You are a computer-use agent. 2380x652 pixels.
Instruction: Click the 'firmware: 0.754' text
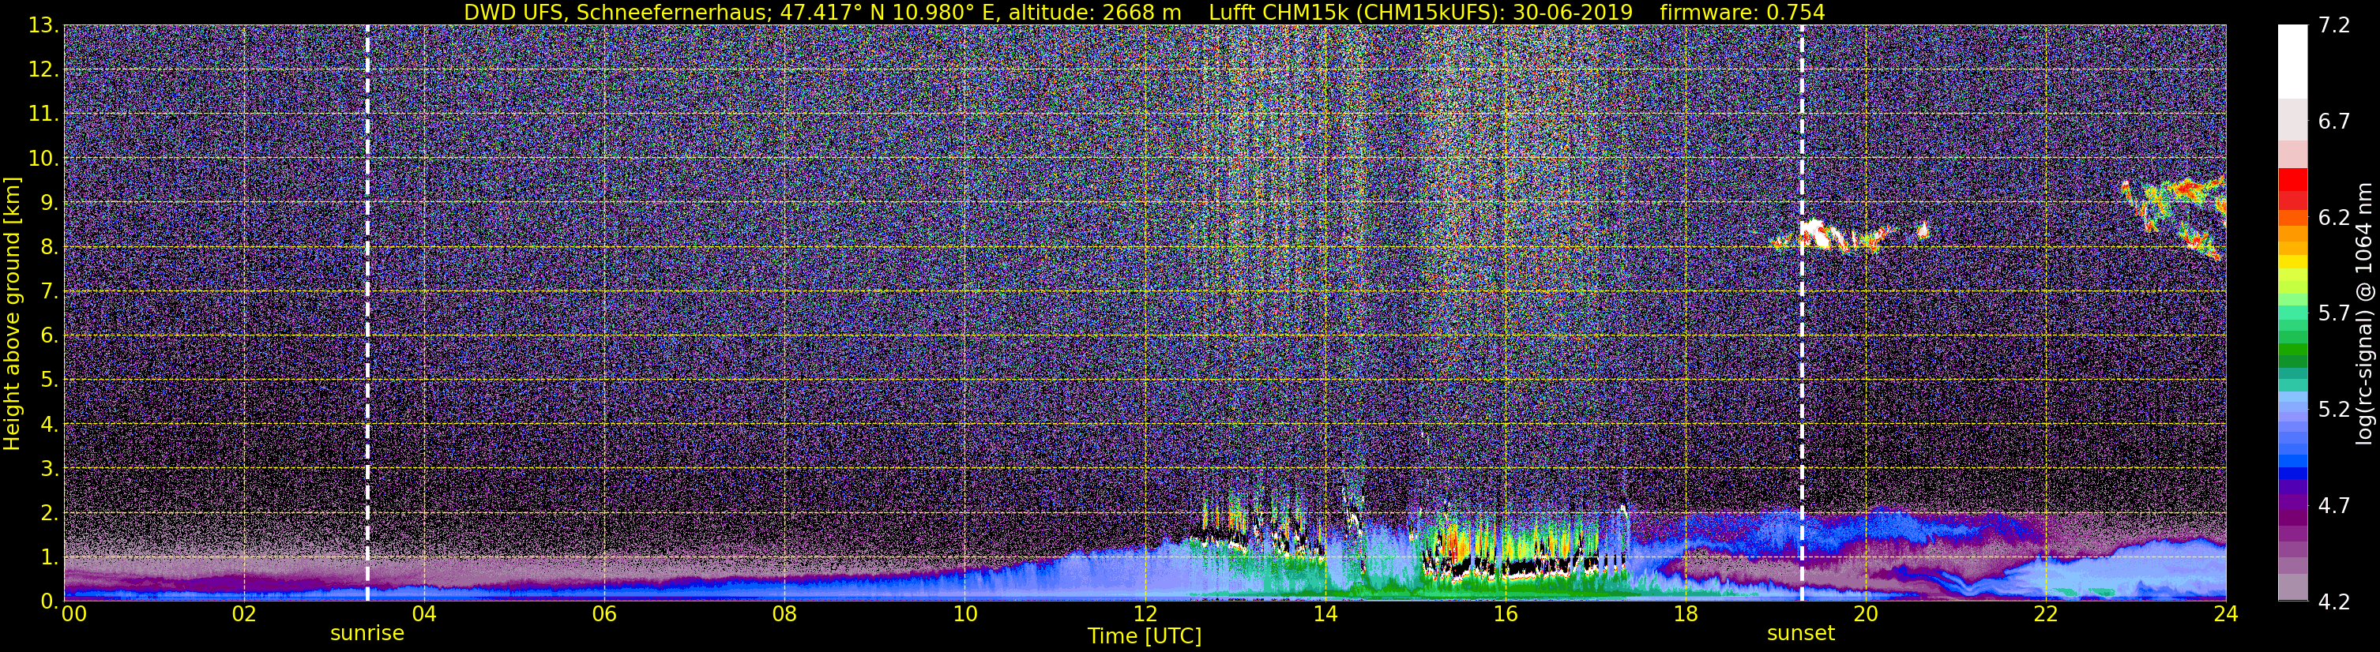[x=1743, y=12]
